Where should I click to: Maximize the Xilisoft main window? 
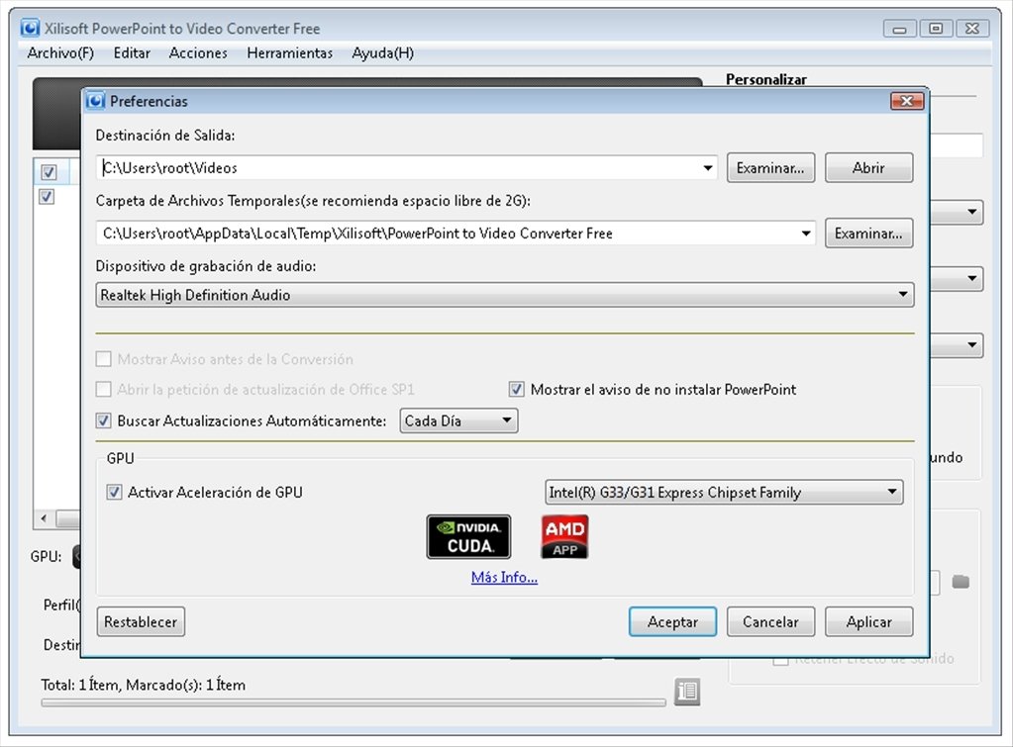coord(936,29)
